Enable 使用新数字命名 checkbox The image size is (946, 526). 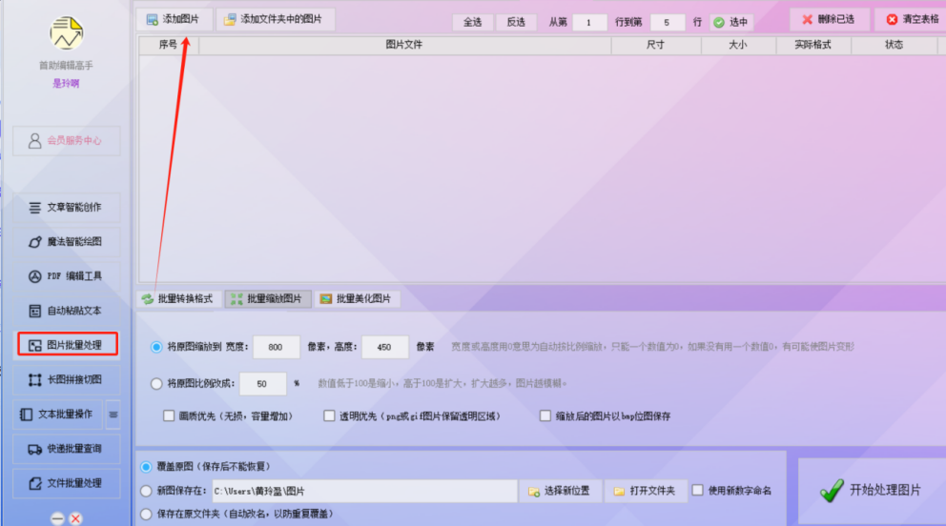[698, 491]
